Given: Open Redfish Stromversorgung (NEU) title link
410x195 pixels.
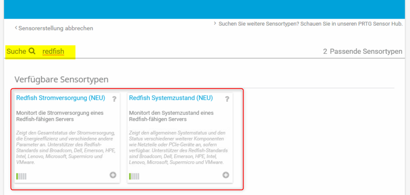Looking at the screenshot, I should [x=61, y=98].
